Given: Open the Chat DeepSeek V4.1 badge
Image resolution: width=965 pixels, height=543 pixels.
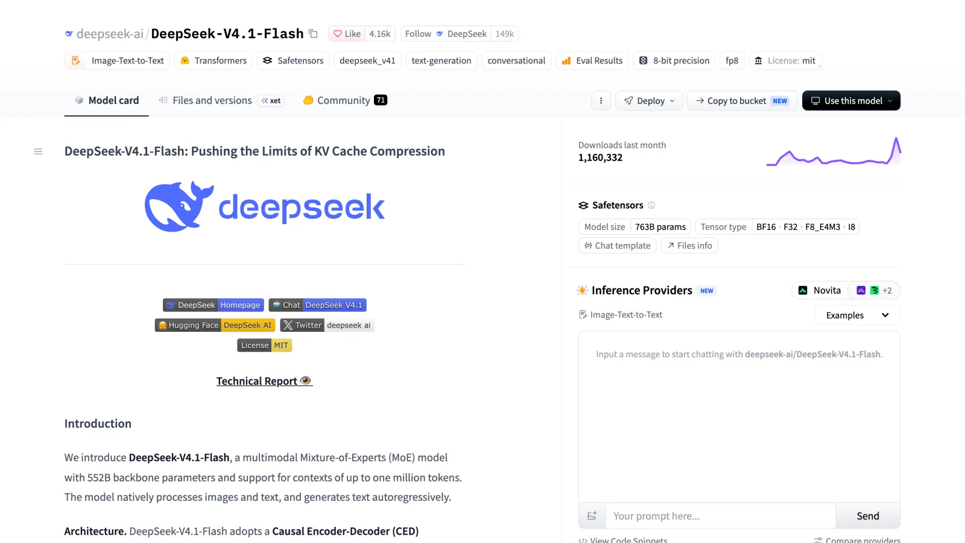Looking at the screenshot, I should click(318, 305).
